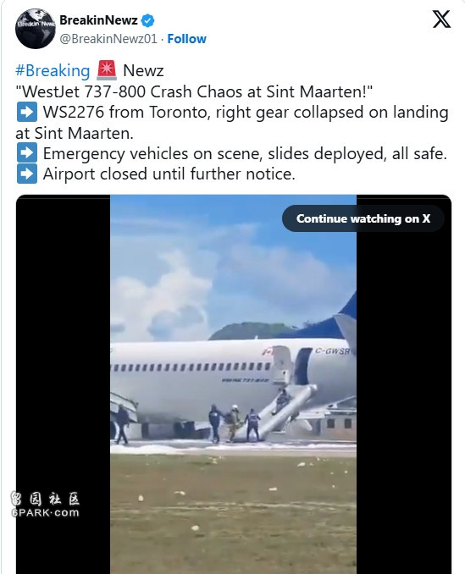Follow the BreakinNewz account

(186, 39)
